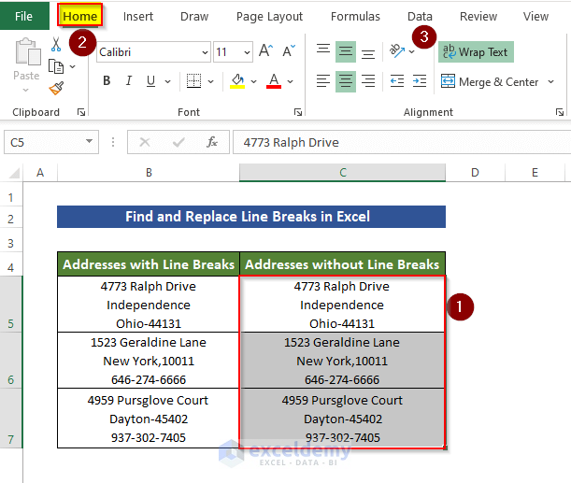Toggle Center horizontal alignment
Image resolution: width=571 pixels, height=483 pixels.
[346, 81]
